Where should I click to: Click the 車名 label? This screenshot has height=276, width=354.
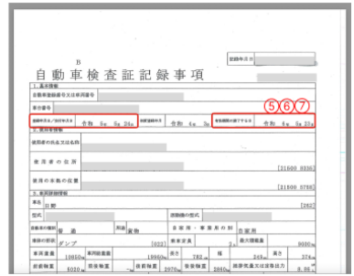click(37, 202)
